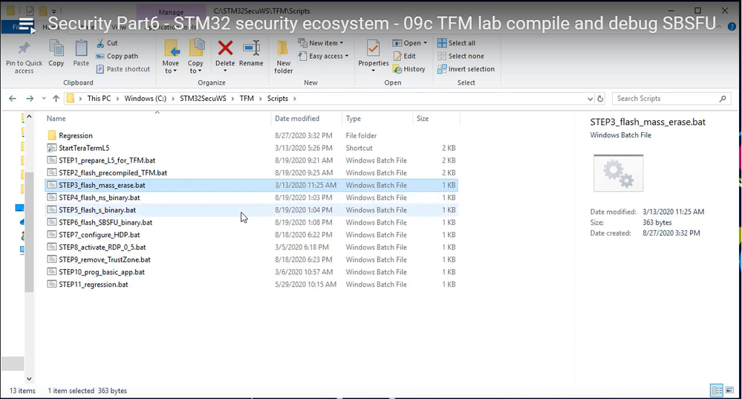Click the Edit command in ribbon

point(404,56)
